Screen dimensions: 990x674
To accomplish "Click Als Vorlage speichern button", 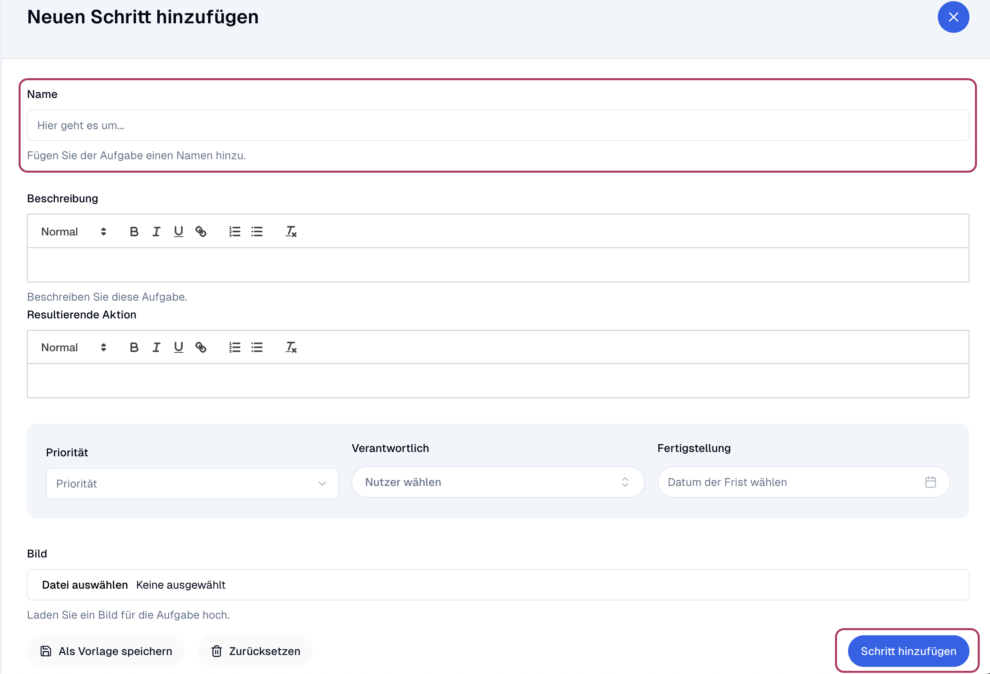I will click(106, 651).
